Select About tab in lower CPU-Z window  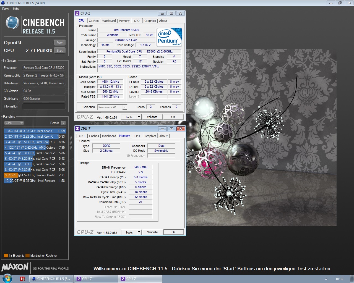click(163, 136)
